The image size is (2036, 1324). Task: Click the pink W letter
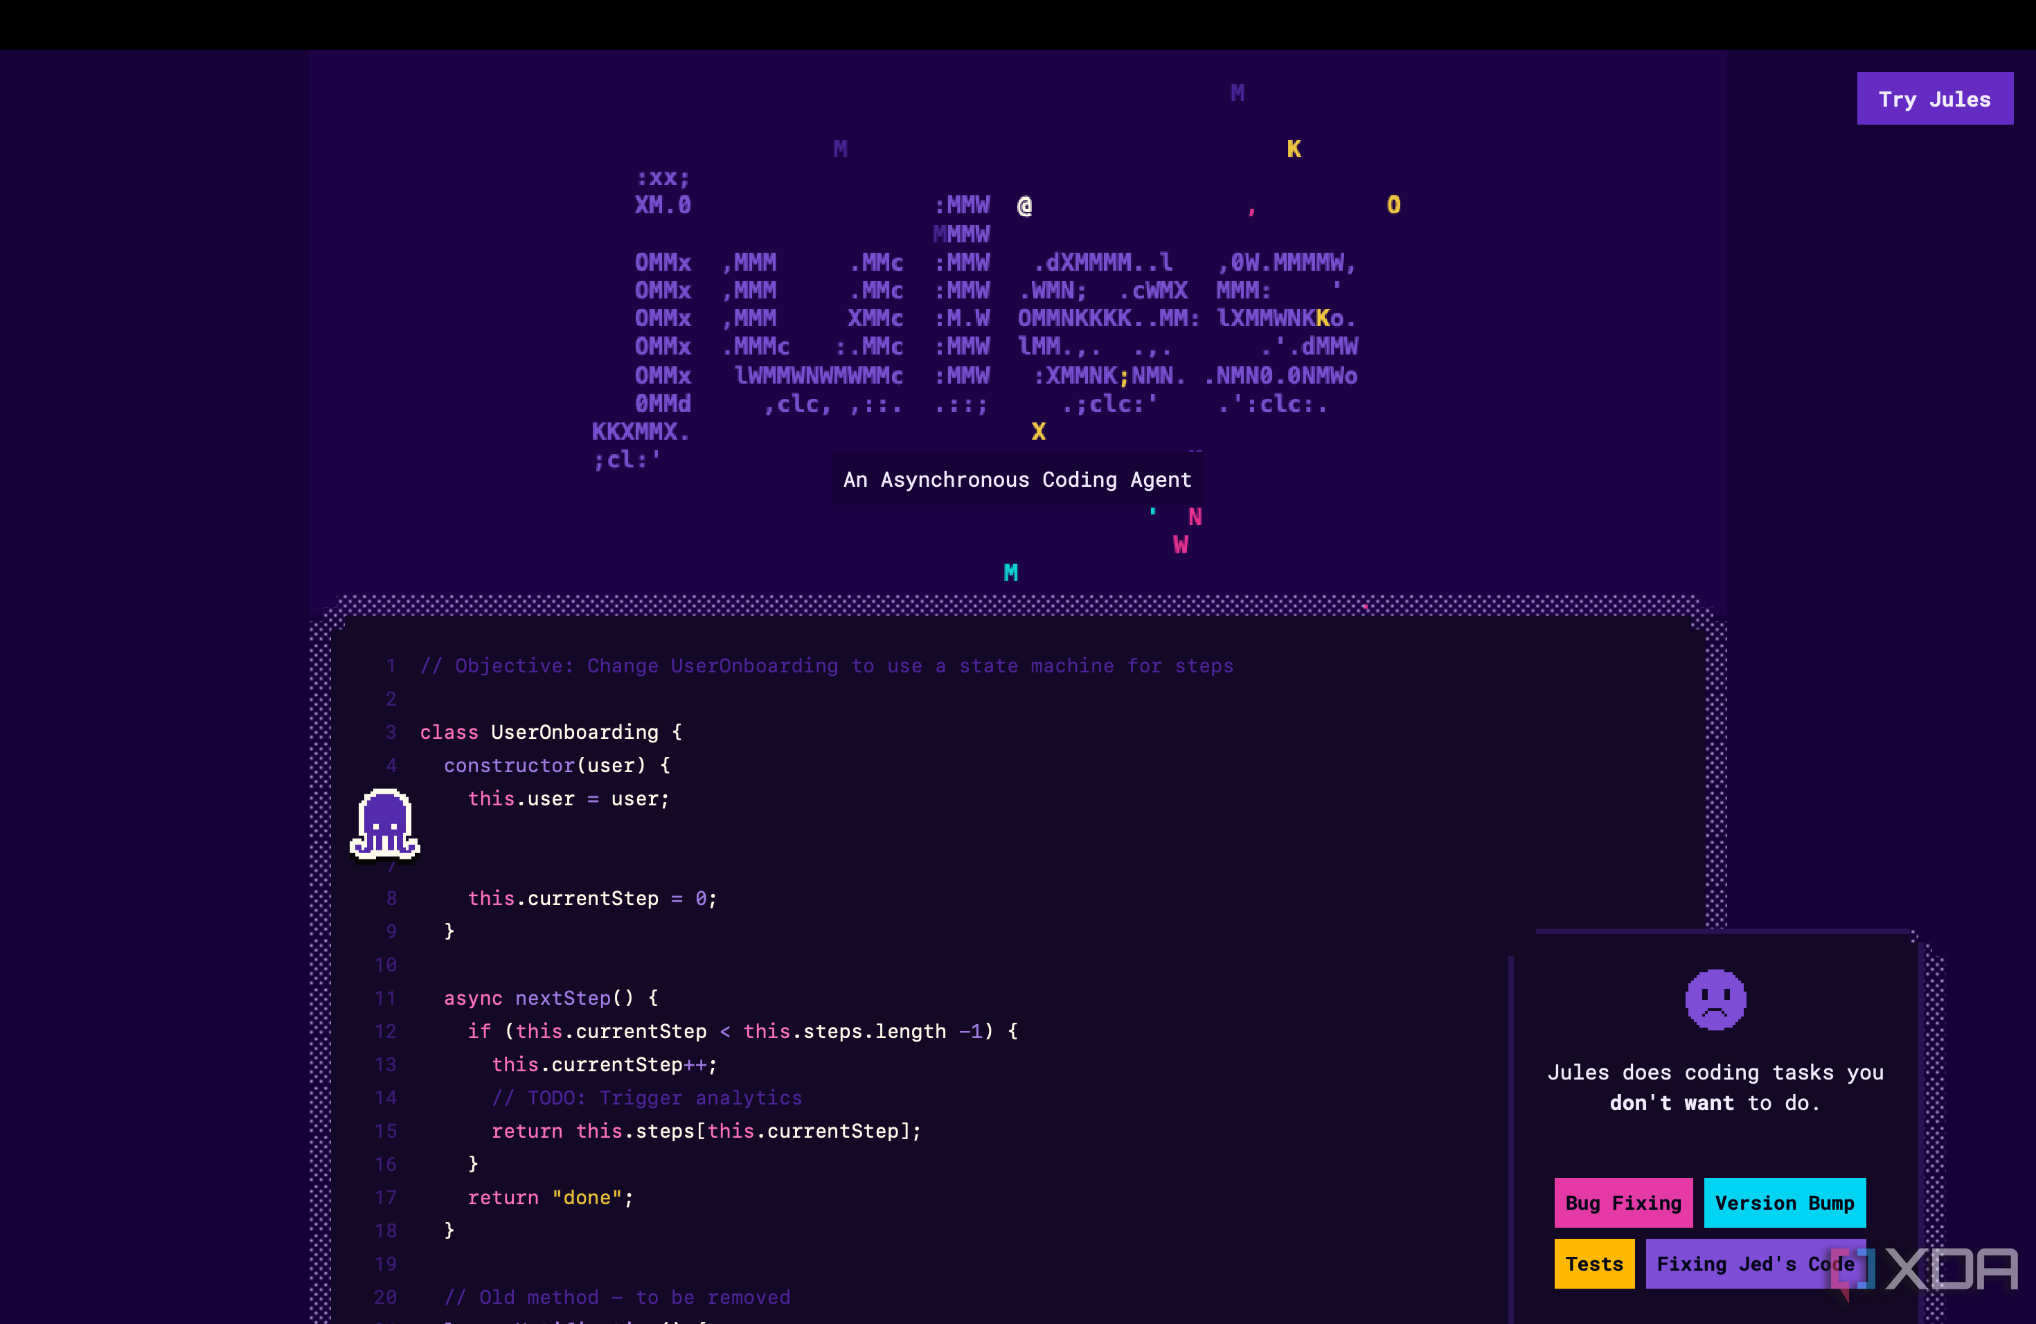(1181, 545)
